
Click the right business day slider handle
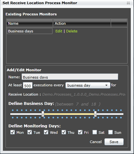[95, 114]
